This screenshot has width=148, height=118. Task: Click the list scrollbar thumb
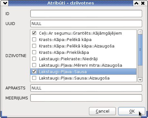pos(140,50)
